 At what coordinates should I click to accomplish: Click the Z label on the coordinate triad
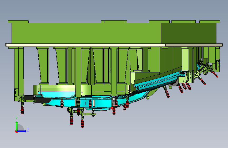pyautogui.click(x=28, y=130)
